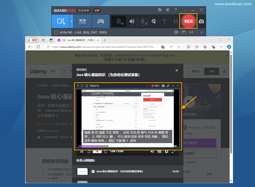255x187 pixels.
Task: Switch to HDMI device recording mode
Action: tap(82, 21)
